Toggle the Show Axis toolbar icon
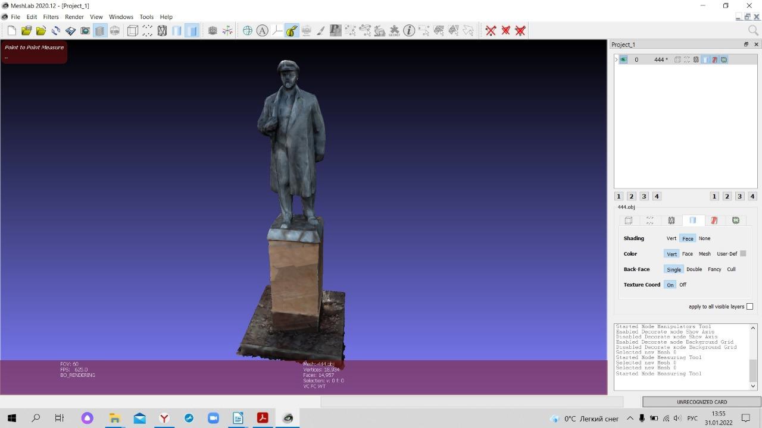This screenshot has height=428, width=762. click(x=227, y=30)
